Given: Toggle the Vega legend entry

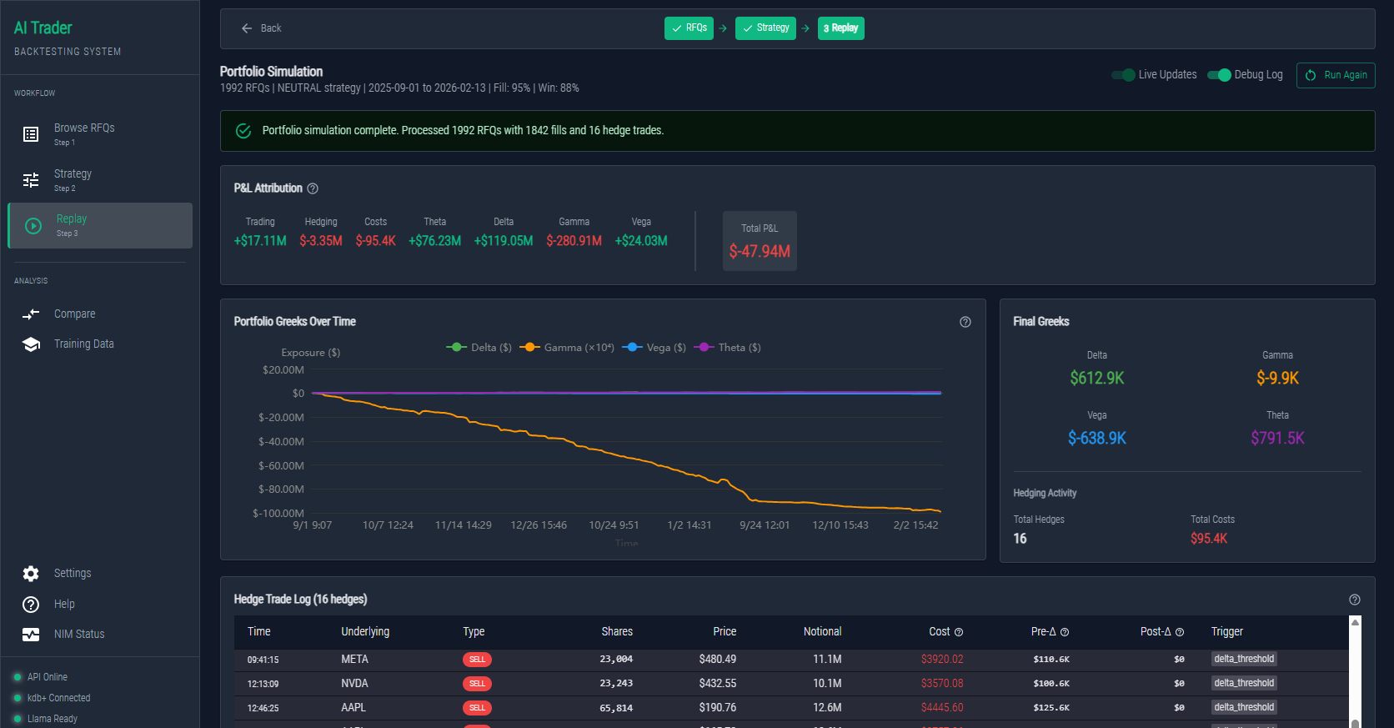Looking at the screenshot, I should (x=654, y=348).
